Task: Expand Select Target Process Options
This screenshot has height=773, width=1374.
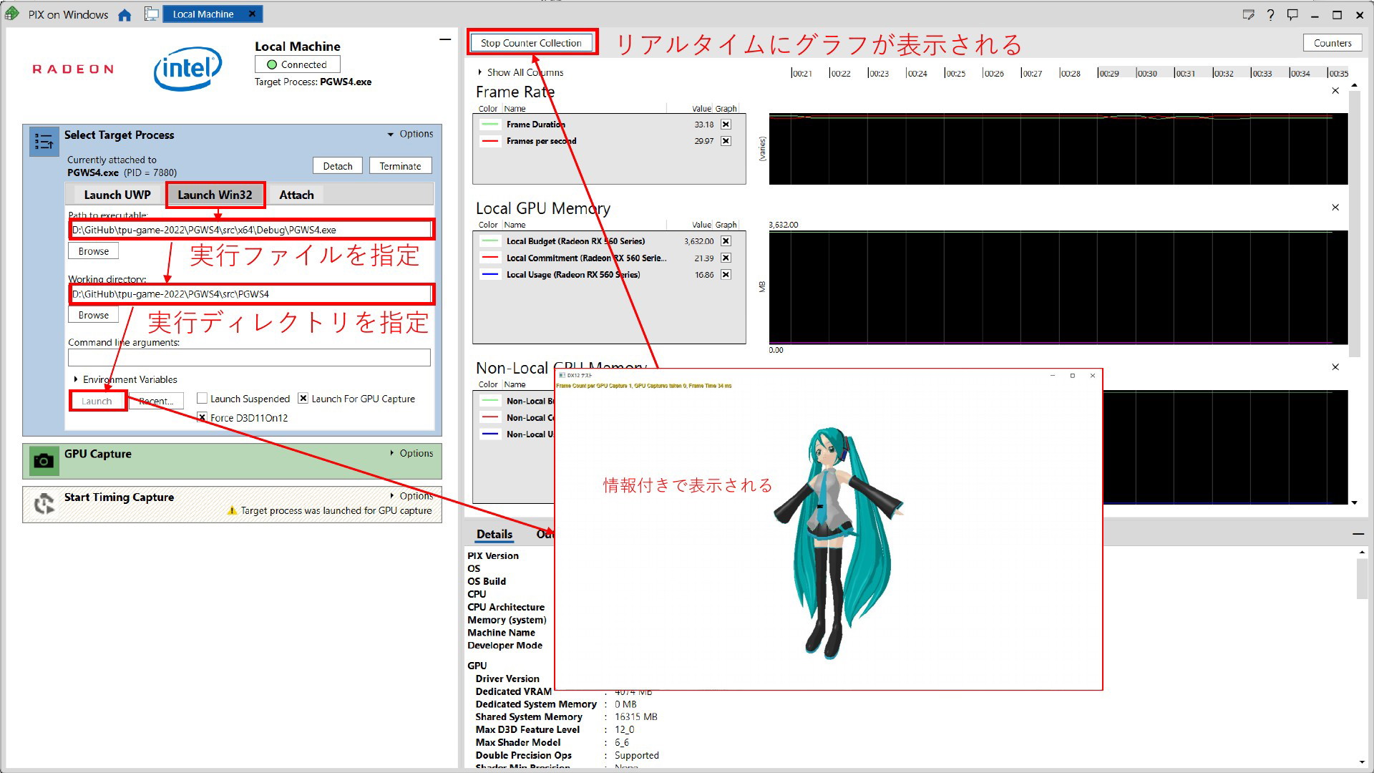Action: pyautogui.click(x=411, y=134)
